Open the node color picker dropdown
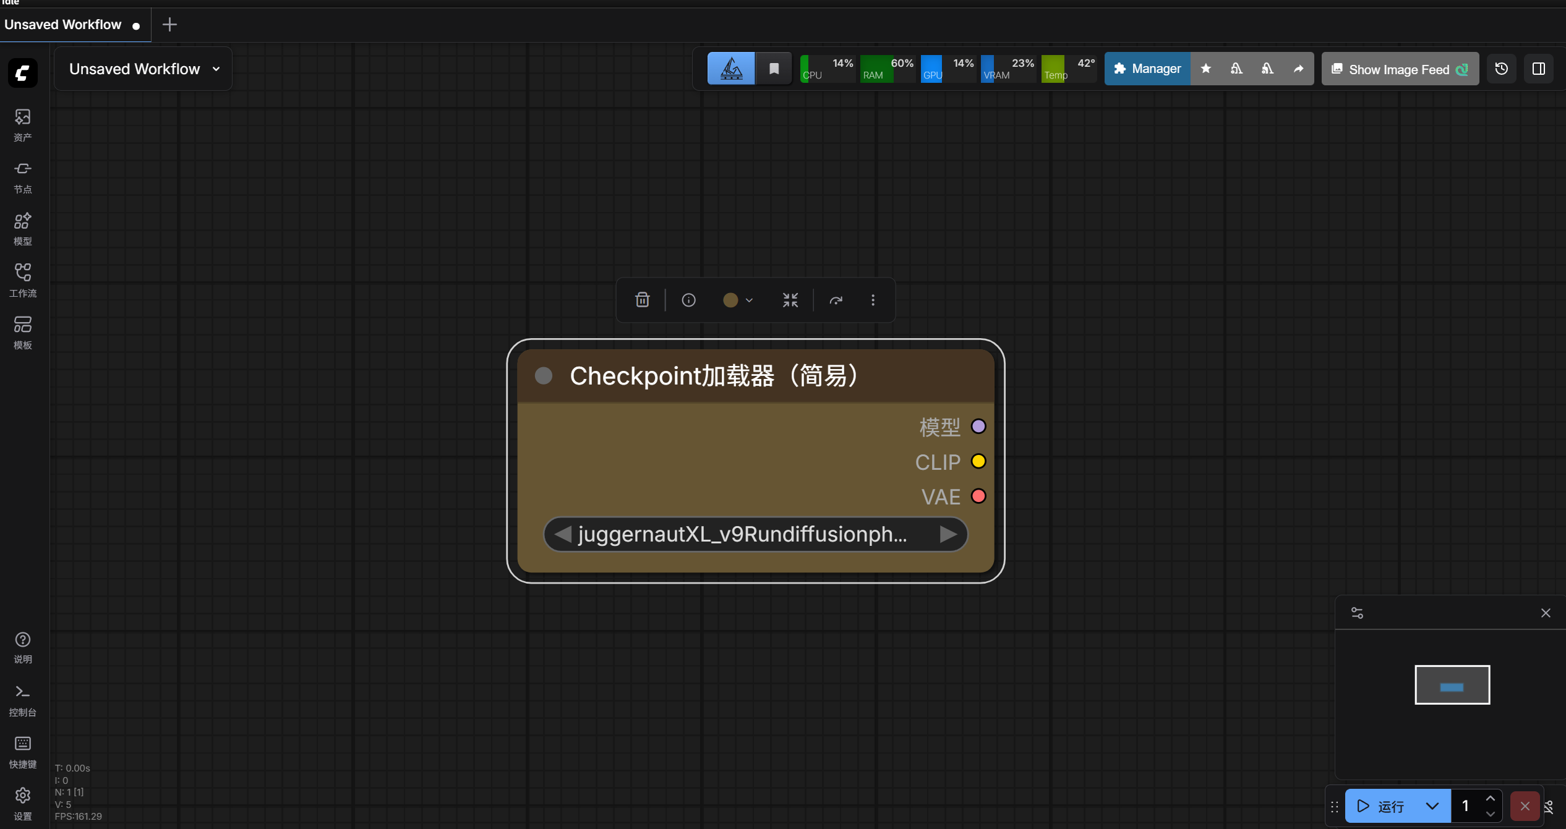Screen dimensions: 1566x829 coord(738,300)
